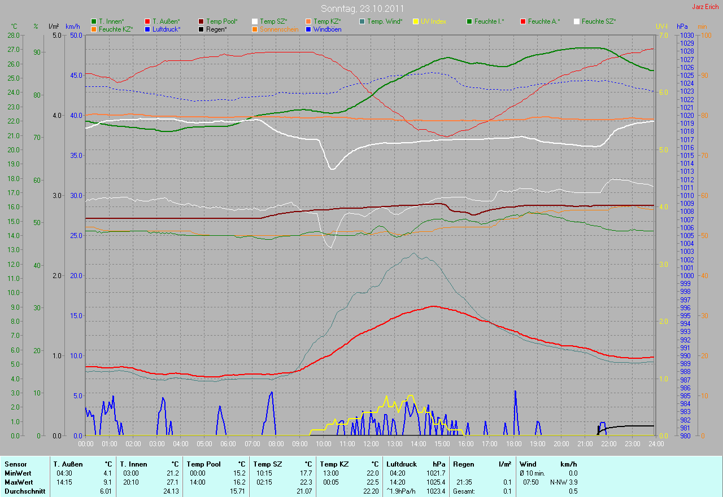Select the Feuchte SZ legend entry
The width and height of the screenshot is (723, 497).
pos(599,21)
